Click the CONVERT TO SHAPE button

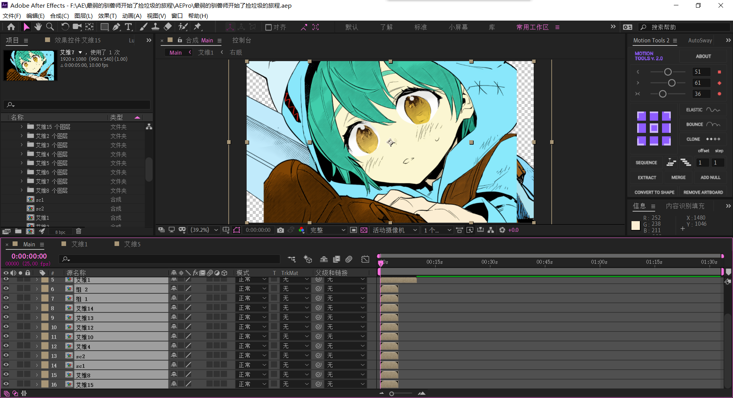[x=654, y=192]
